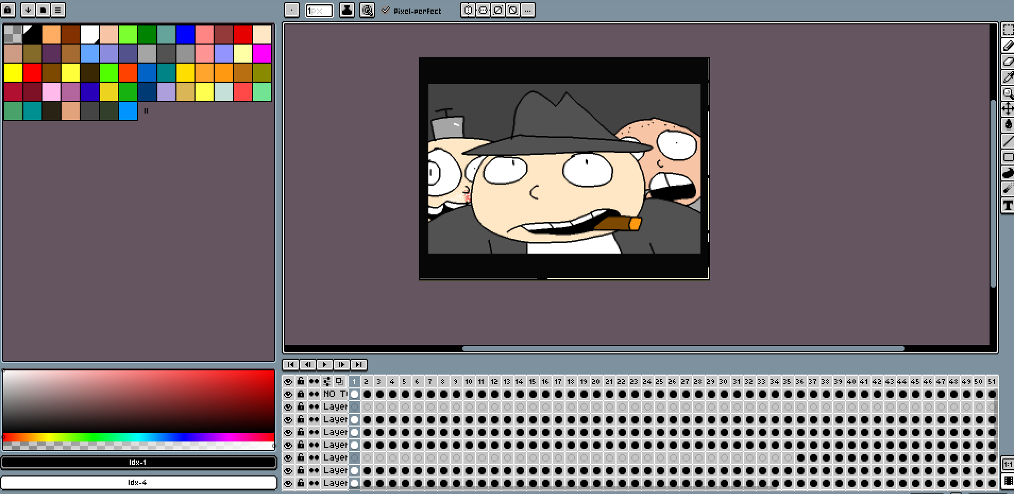
Task: Select the Rectangular Marquee tool
Action: [x=1008, y=30]
